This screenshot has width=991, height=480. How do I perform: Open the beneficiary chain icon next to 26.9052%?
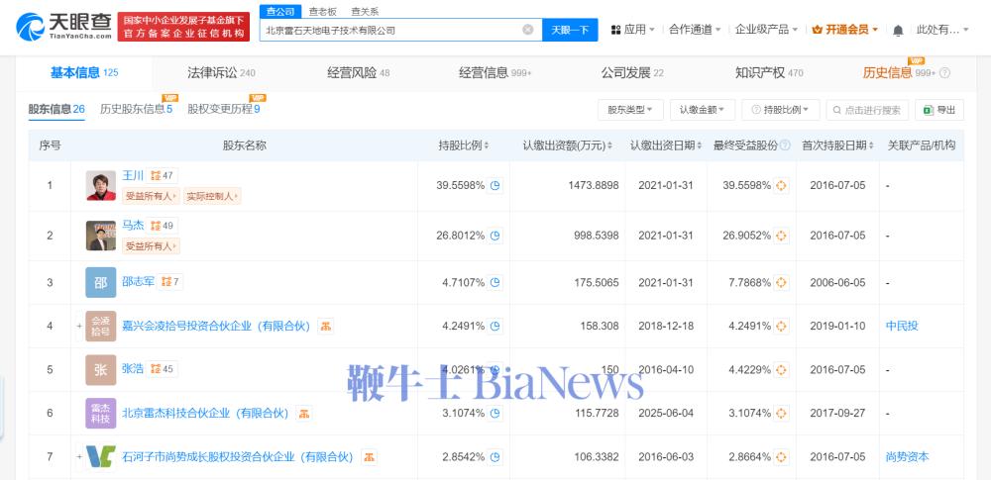(x=782, y=236)
